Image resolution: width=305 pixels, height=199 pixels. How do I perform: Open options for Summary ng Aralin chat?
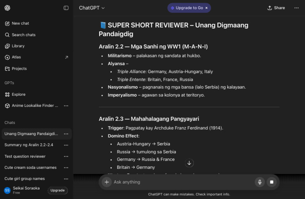click(x=66, y=145)
